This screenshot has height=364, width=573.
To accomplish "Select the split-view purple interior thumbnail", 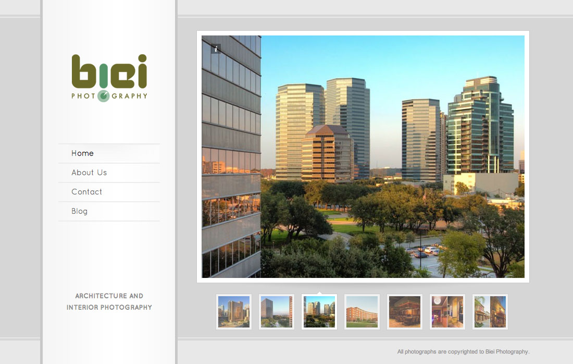I will tap(447, 312).
